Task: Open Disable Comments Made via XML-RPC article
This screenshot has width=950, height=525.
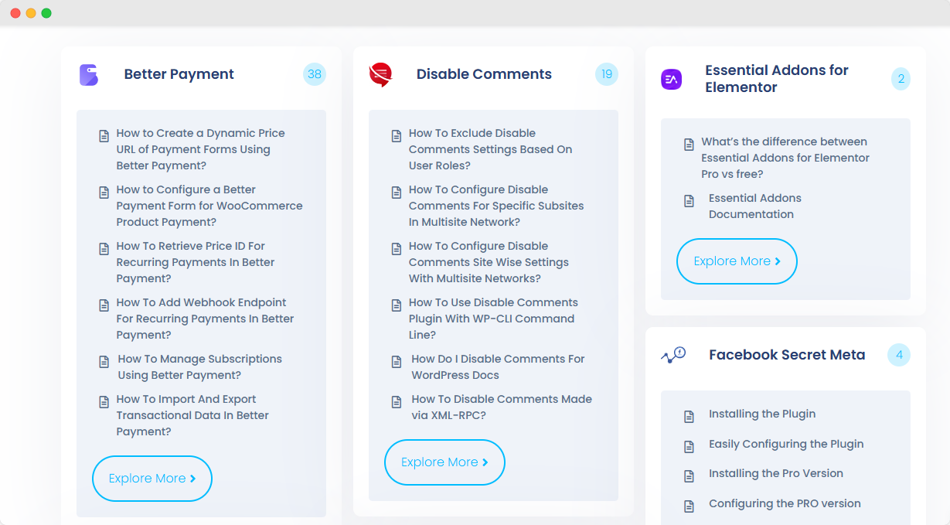Action: click(x=502, y=407)
